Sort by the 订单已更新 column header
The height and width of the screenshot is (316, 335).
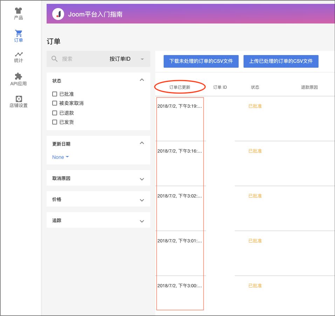(180, 87)
